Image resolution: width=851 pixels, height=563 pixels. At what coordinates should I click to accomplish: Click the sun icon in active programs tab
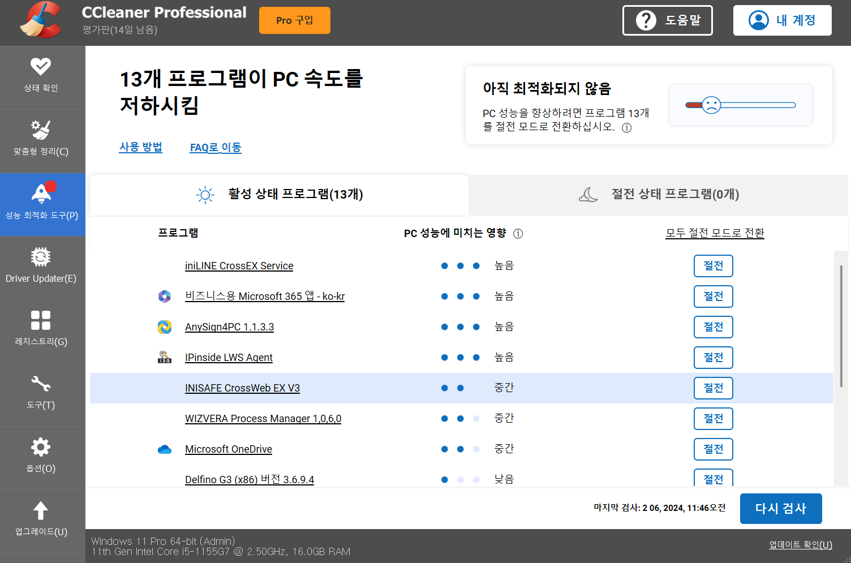coord(205,195)
